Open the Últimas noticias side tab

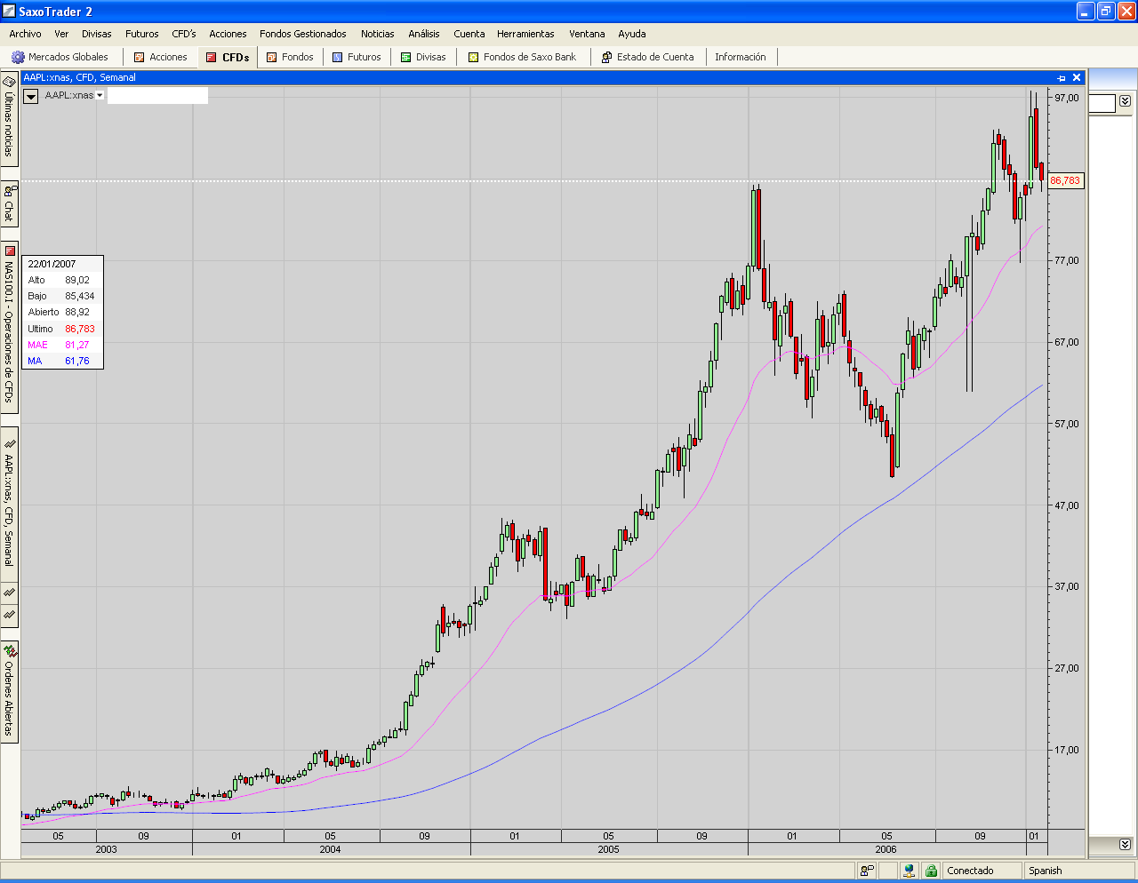pyautogui.click(x=9, y=118)
